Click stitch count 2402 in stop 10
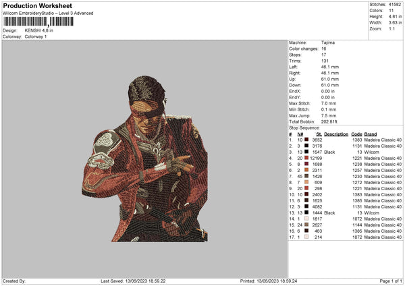This screenshot has width=405, height=286. (317, 195)
